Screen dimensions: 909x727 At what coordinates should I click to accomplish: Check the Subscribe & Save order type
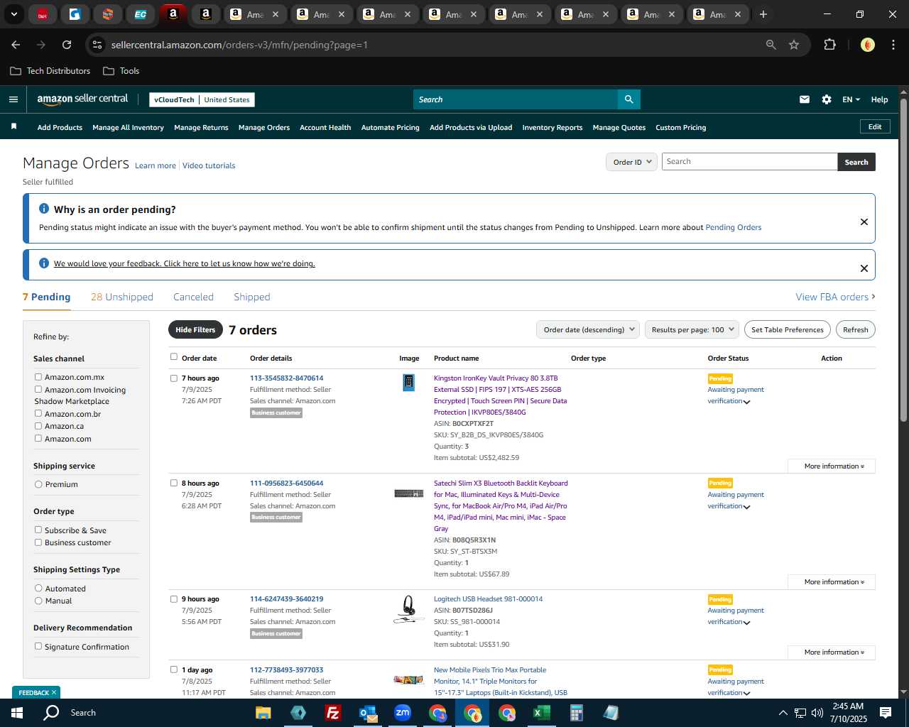38,530
